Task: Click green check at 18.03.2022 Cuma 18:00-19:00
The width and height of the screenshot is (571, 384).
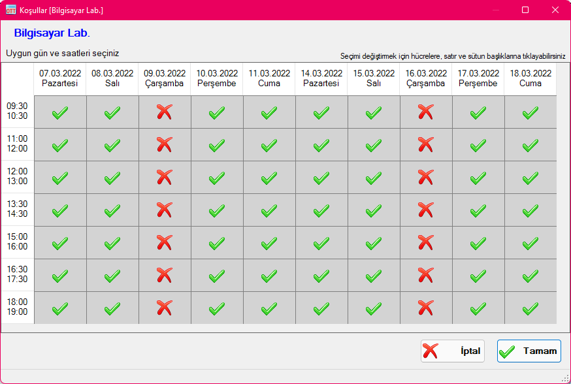Action: pyautogui.click(x=530, y=308)
